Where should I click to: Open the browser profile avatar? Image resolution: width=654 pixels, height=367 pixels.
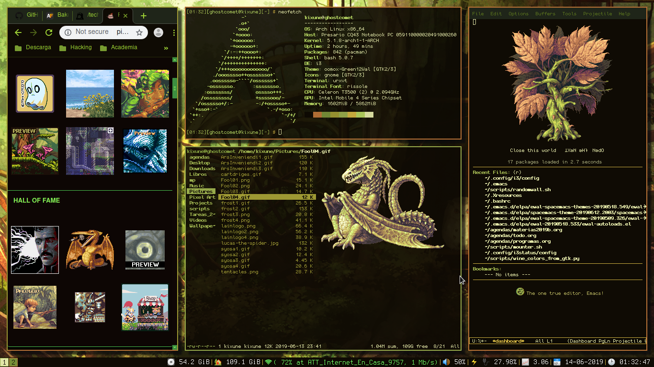pyautogui.click(x=158, y=32)
